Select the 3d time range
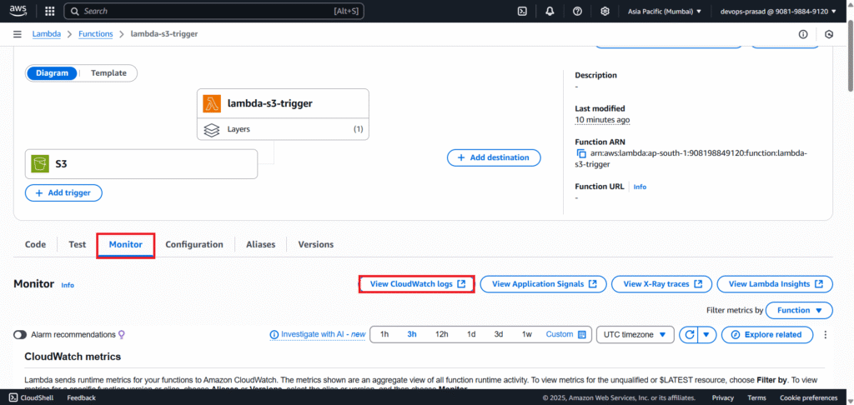854x405 pixels. tap(499, 334)
